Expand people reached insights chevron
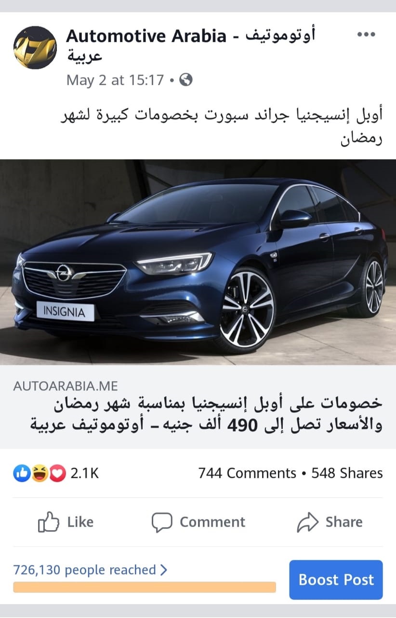Image resolution: width=396 pixels, height=618 pixels. [x=163, y=570]
